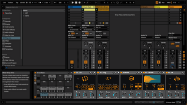This screenshot has height=105, width=187.
Task: Click the DS FM waveform icon
Action: (x=177, y=79)
